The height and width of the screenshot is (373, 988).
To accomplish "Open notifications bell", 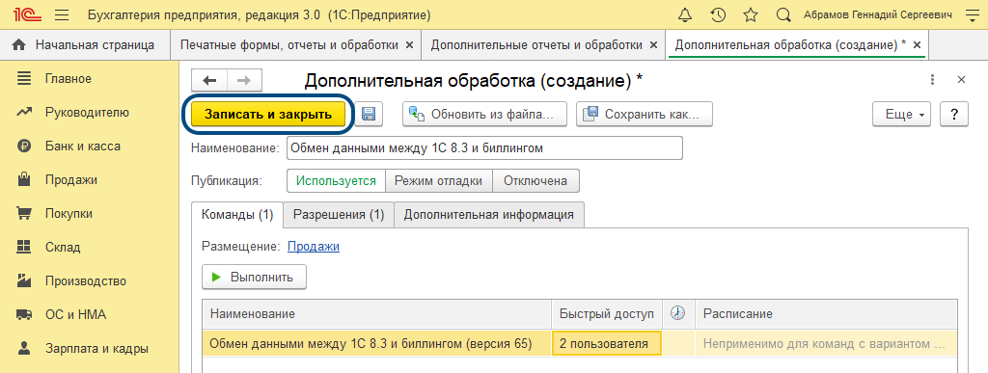I will click(x=685, y=14).
